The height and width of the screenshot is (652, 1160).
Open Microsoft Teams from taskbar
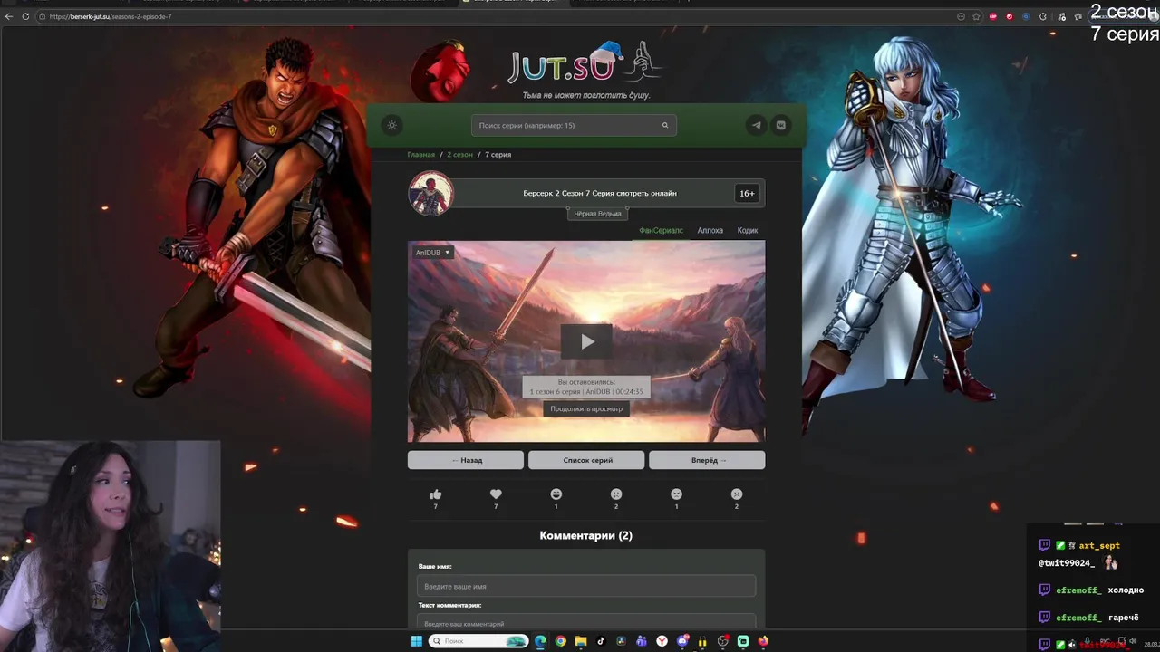642,641
